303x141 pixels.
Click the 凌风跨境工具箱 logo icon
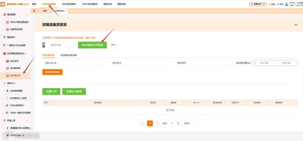pos(3,4)
